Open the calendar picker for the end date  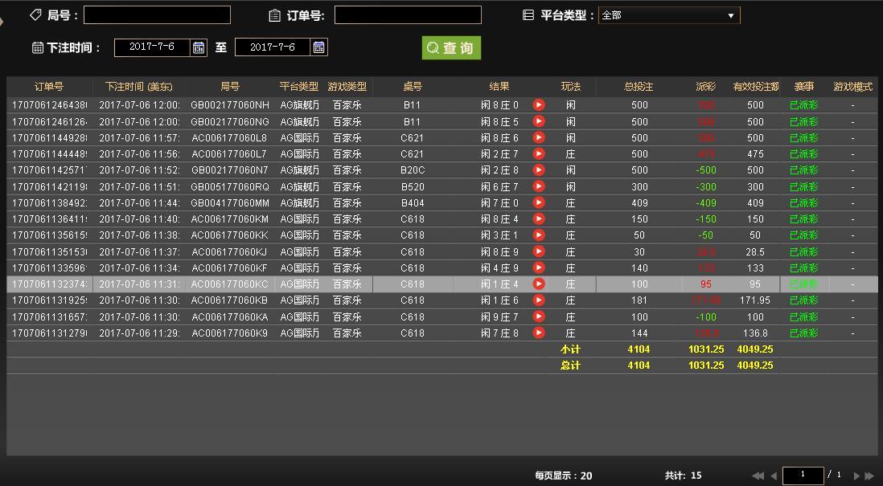coord(318,47)
